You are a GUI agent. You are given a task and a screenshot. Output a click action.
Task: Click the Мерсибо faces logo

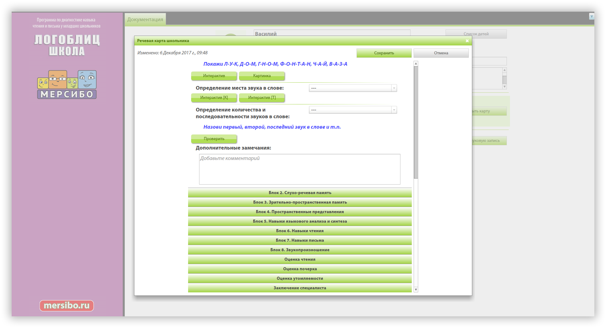coord(67,84)
